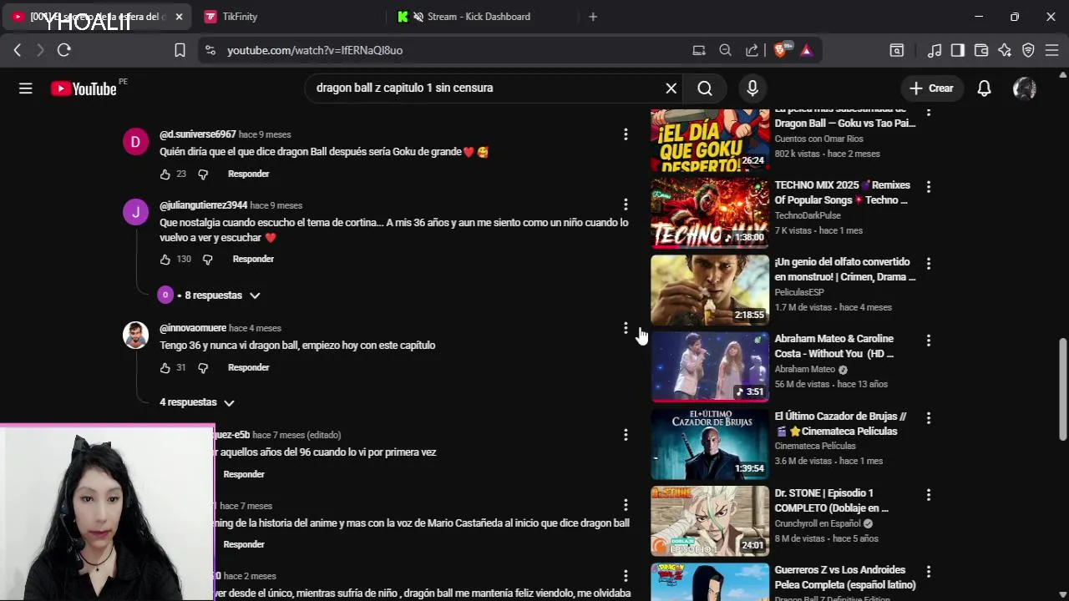1069x601 pixels.
Task: Clear the search box text
Action: tap(671, 88)
